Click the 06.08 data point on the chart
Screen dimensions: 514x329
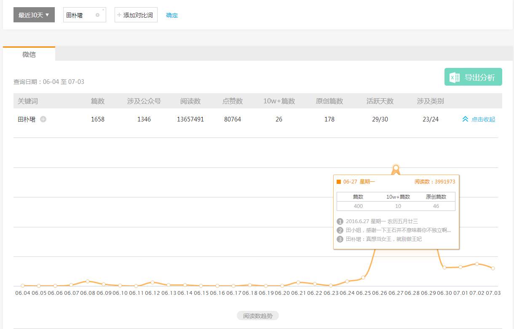pos(88,281)
